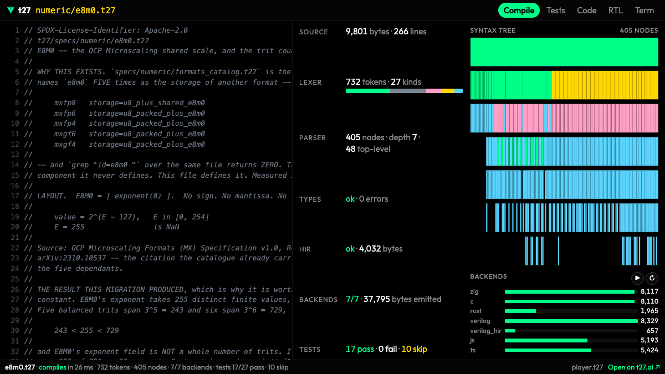
Task: Click the '10 skip' tests result
Action: point(414,349)
